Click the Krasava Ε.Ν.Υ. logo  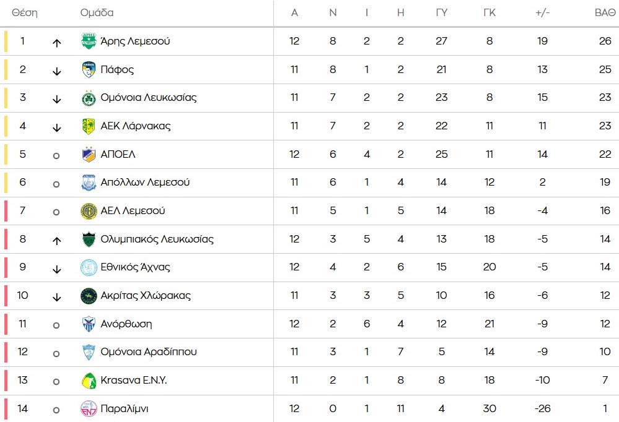(89, 381)
